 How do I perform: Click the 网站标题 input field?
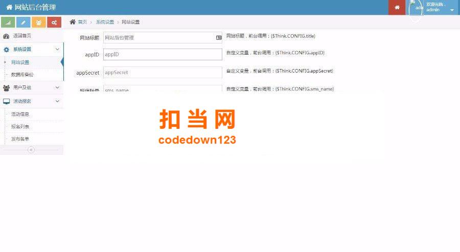click(163, 37)
